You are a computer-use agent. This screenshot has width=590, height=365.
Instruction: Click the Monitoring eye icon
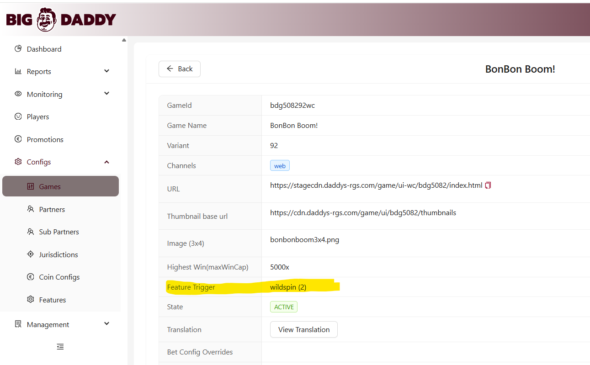18,94
